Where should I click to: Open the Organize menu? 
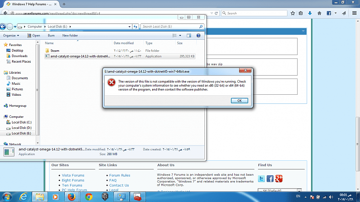click(x=11, y=35)
